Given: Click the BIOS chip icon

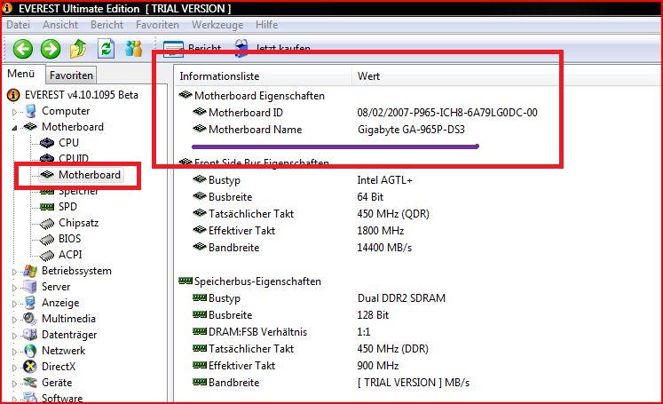Looking at the screenshot, I should [x=47, y=240].
